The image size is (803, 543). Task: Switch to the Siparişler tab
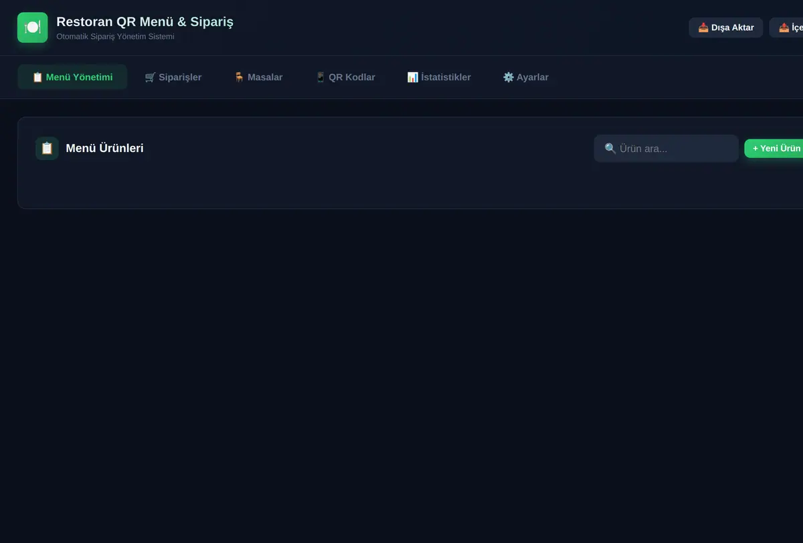[173, 77]
